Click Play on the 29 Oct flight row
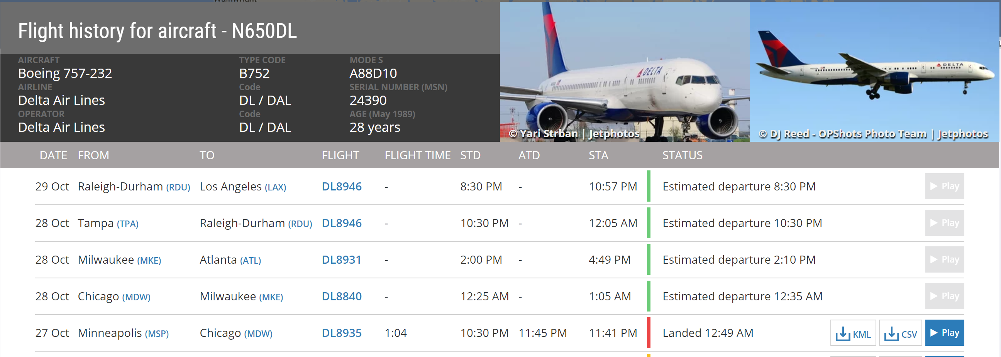 click(x=944, y=186)
